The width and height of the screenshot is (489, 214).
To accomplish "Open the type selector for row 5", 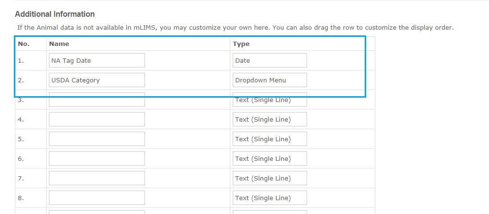I will pyautogui.click(x=270, y=139).
